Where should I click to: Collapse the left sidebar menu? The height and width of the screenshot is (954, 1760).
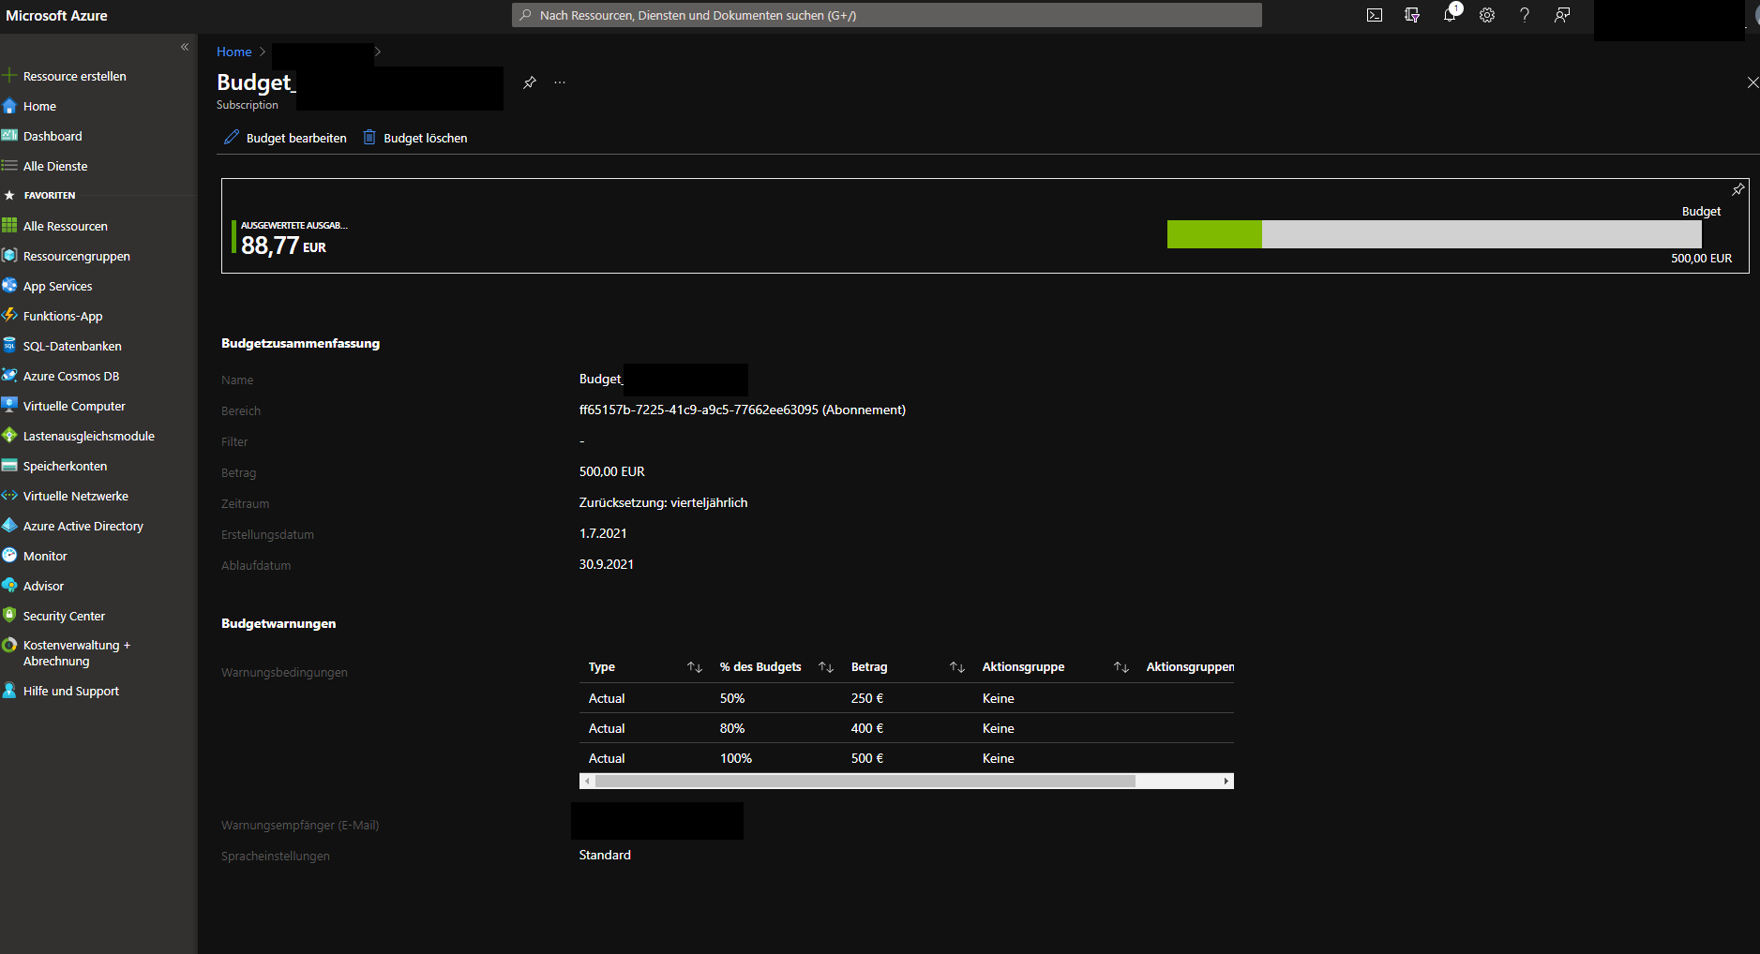point(185,47)
